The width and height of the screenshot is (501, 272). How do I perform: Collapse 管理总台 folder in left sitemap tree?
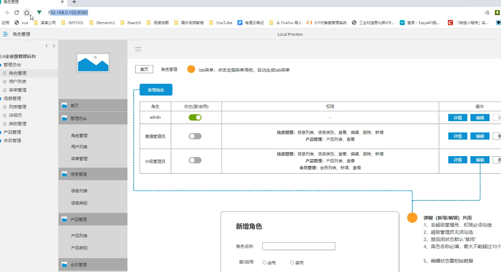[1, 65]
